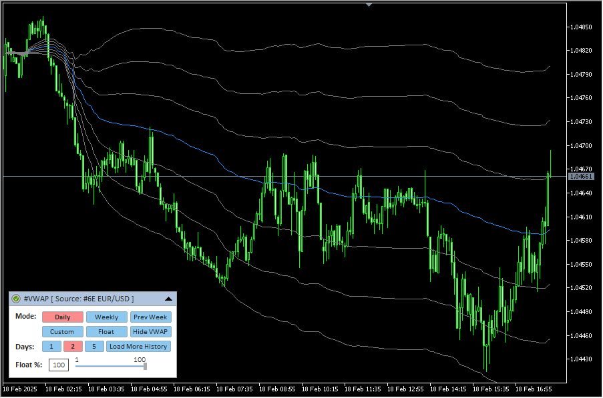
Task: Activate Custom VWAP mode
Action: pos(63,332)
